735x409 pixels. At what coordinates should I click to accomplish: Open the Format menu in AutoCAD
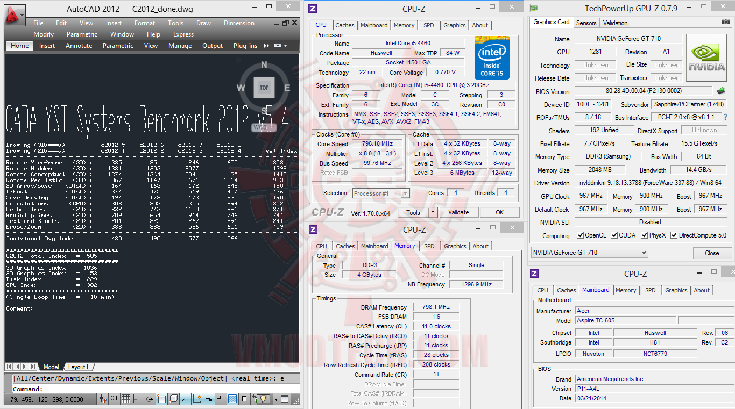pyautogui.click(x=145, y=23)
